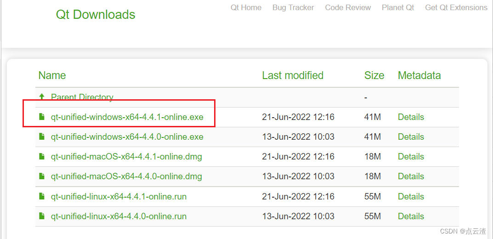Click file icon for linux-x64-4.4.0 run

[x=41, y=216]
